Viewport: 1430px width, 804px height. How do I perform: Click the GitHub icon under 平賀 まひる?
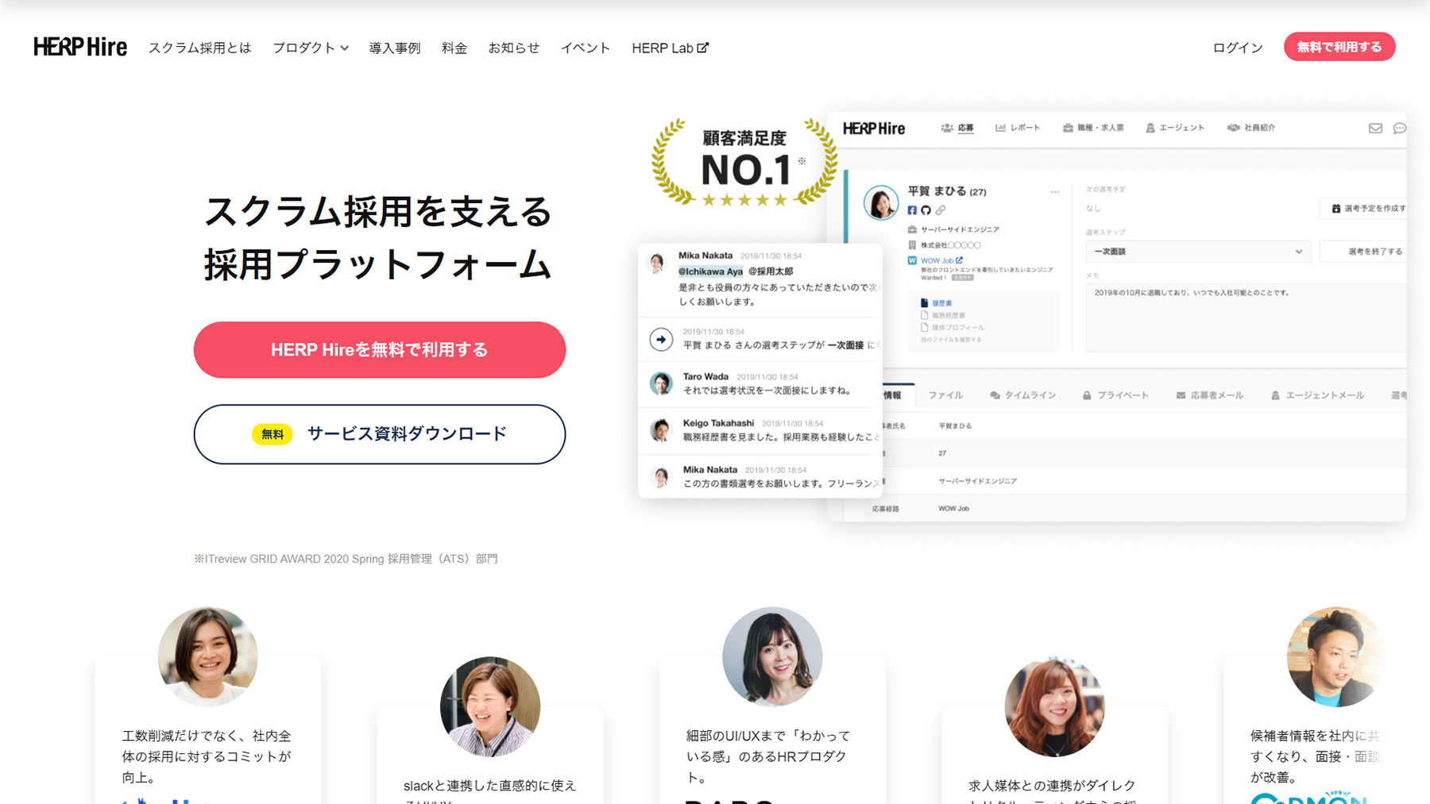(x=926, y=210)
